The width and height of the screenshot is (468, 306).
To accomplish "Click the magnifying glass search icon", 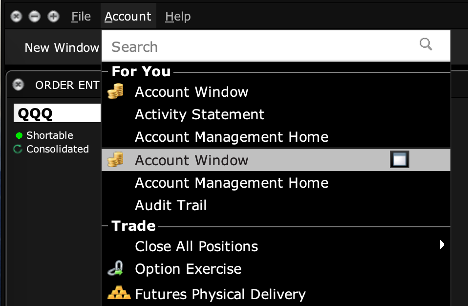I will tap(425, 44).
